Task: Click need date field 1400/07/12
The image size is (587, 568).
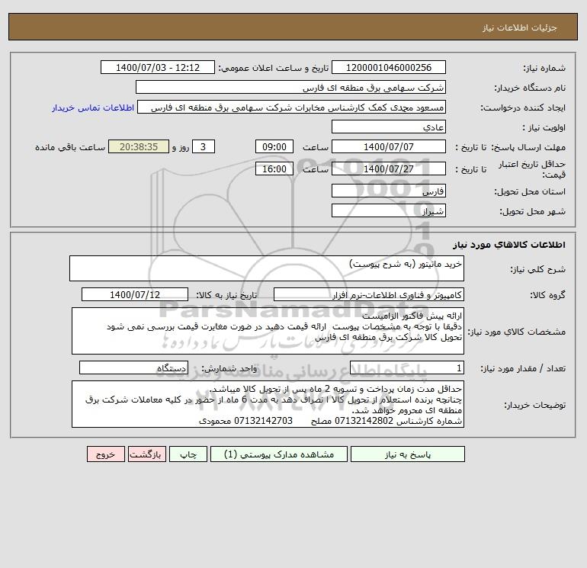Action: coord(135,294)
